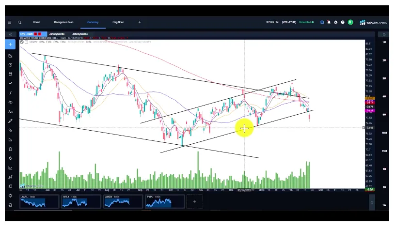Switch to the Divergence Scan tab
The width and height of the screenshot is (394, 227).
tap(63, 22)
